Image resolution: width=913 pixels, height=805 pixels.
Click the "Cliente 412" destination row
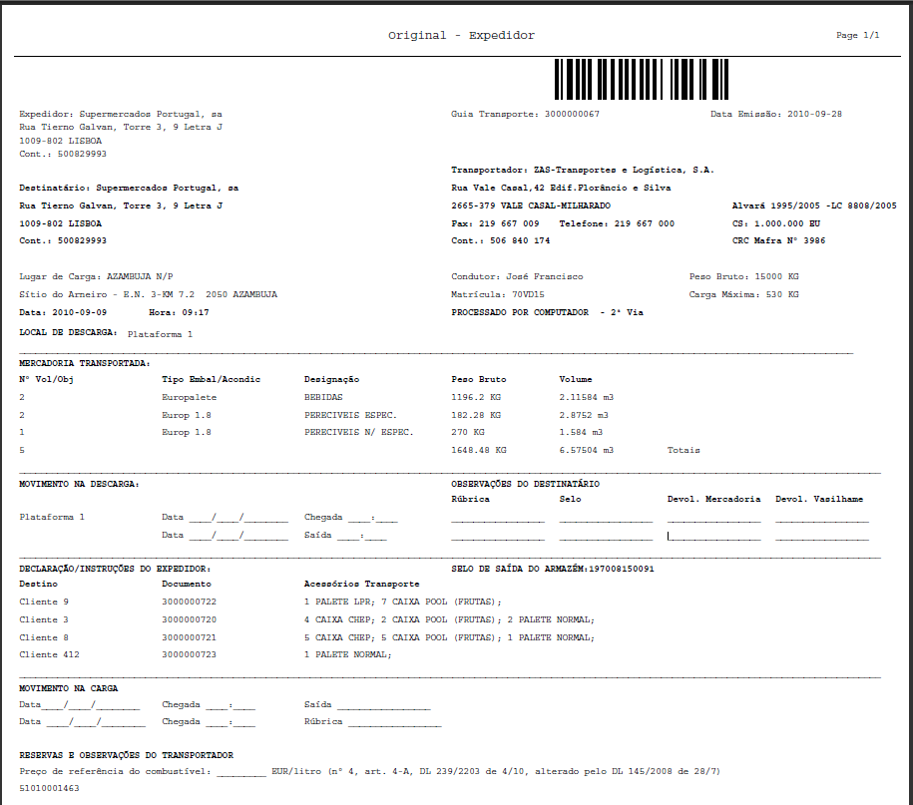click(x=49, y=654)
